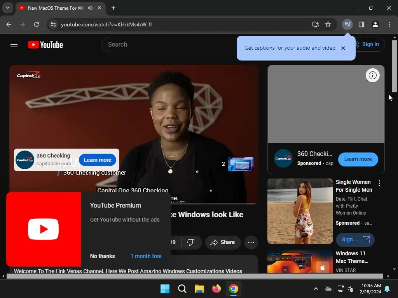The image size is (398, 298).
Task: Click Sign up button on dating ad
Action: [355, 240]
